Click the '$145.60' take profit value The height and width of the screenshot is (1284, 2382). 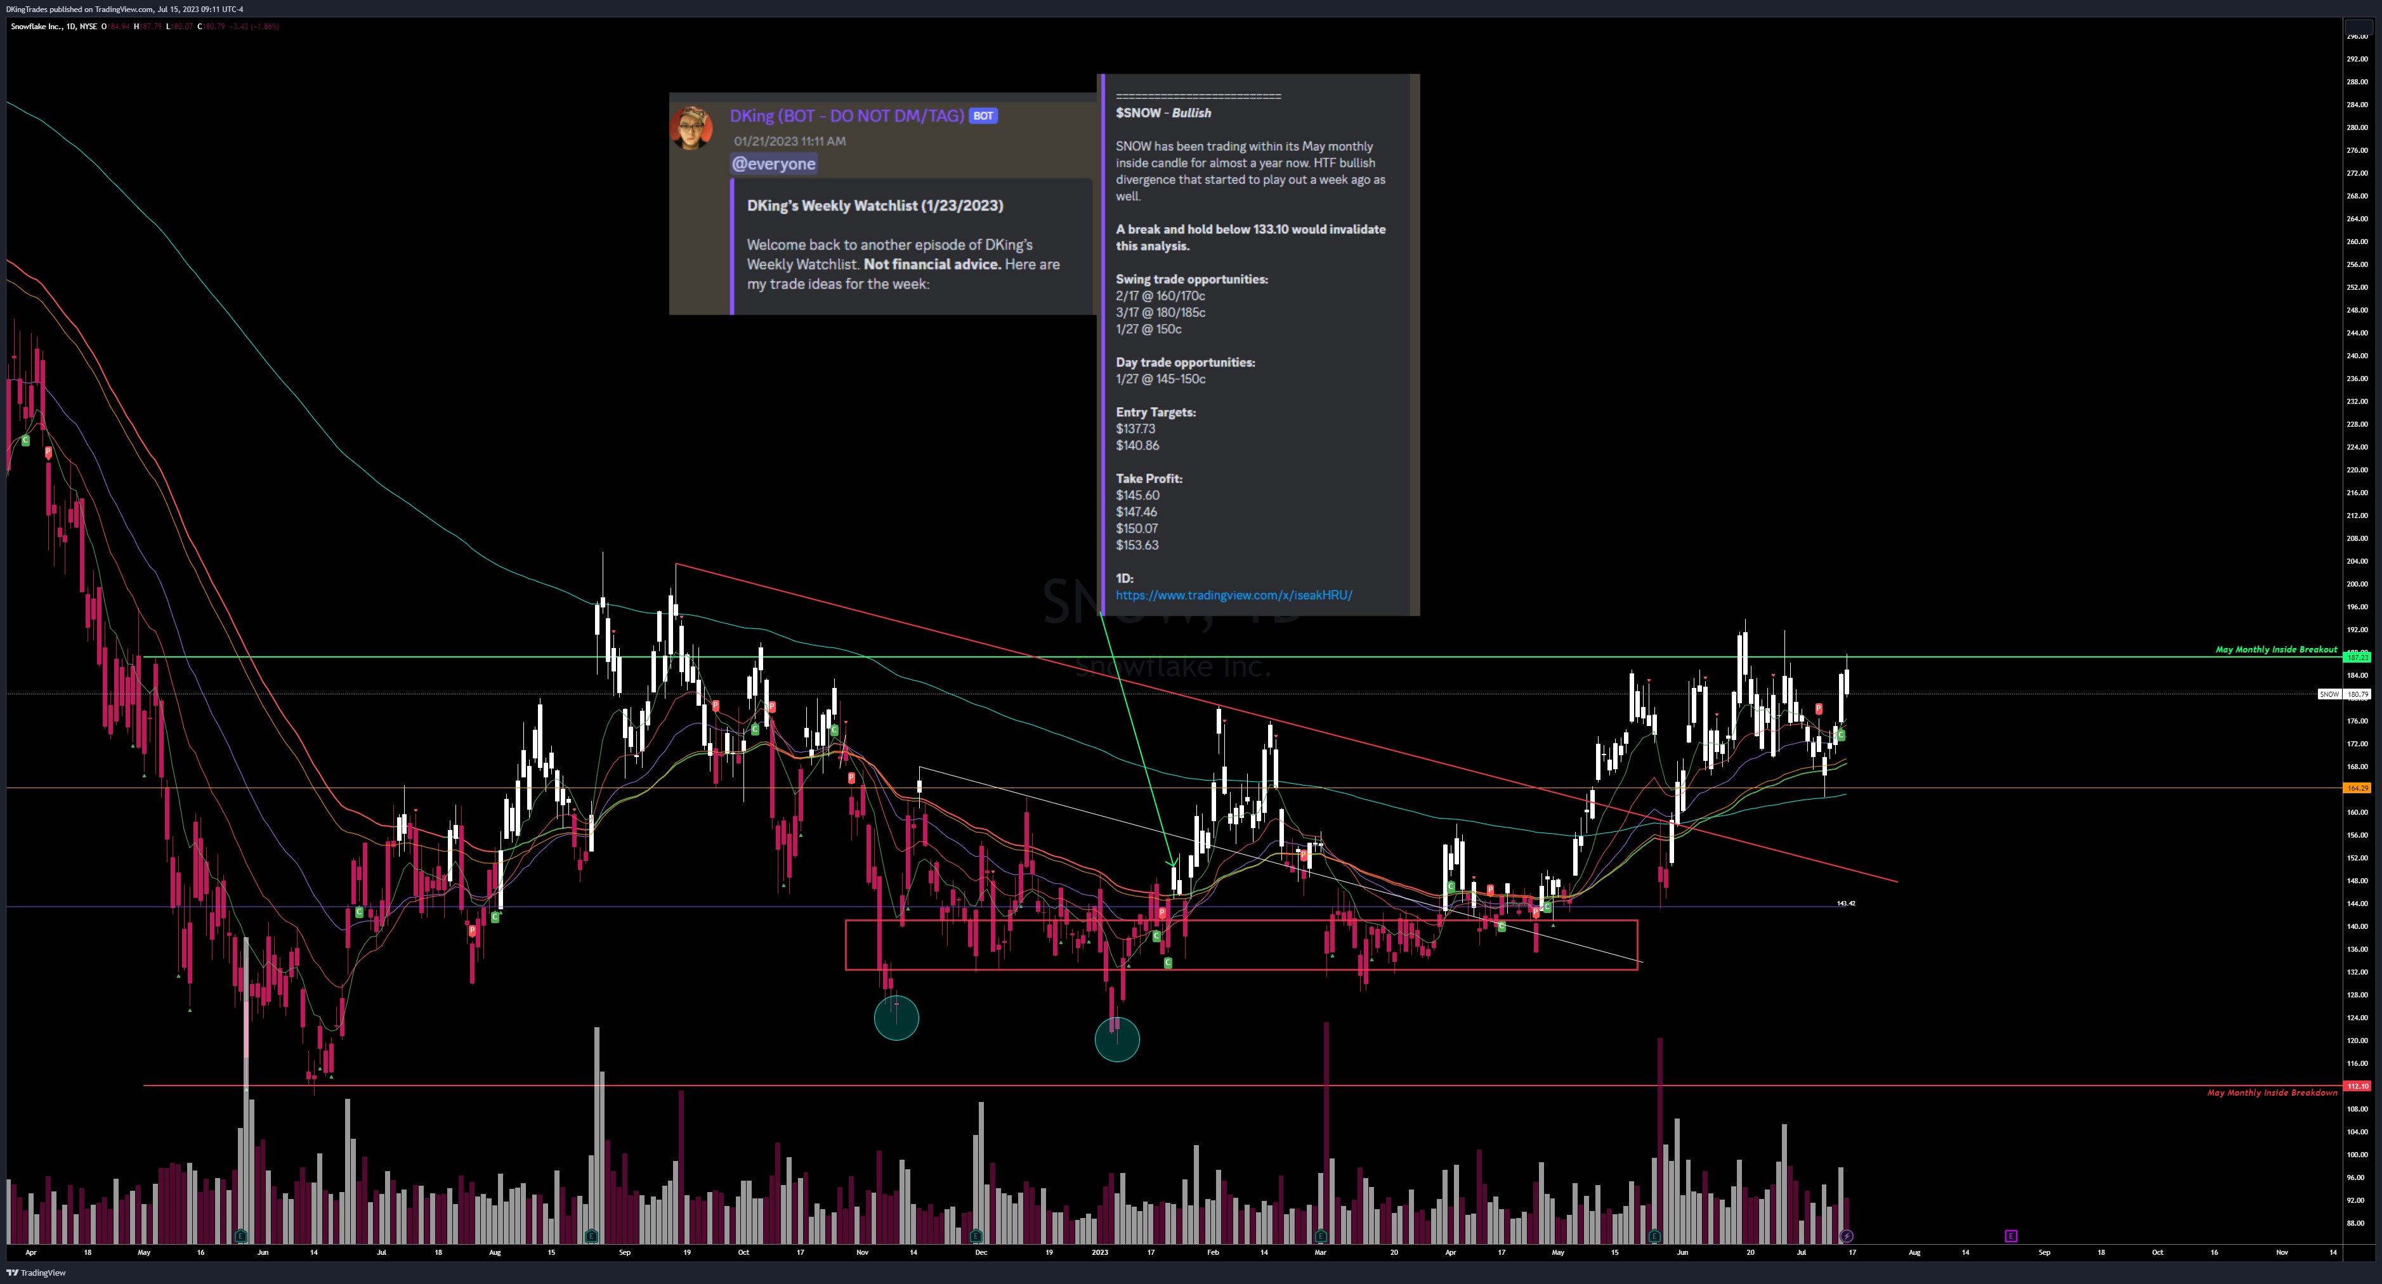[1137, 495]
